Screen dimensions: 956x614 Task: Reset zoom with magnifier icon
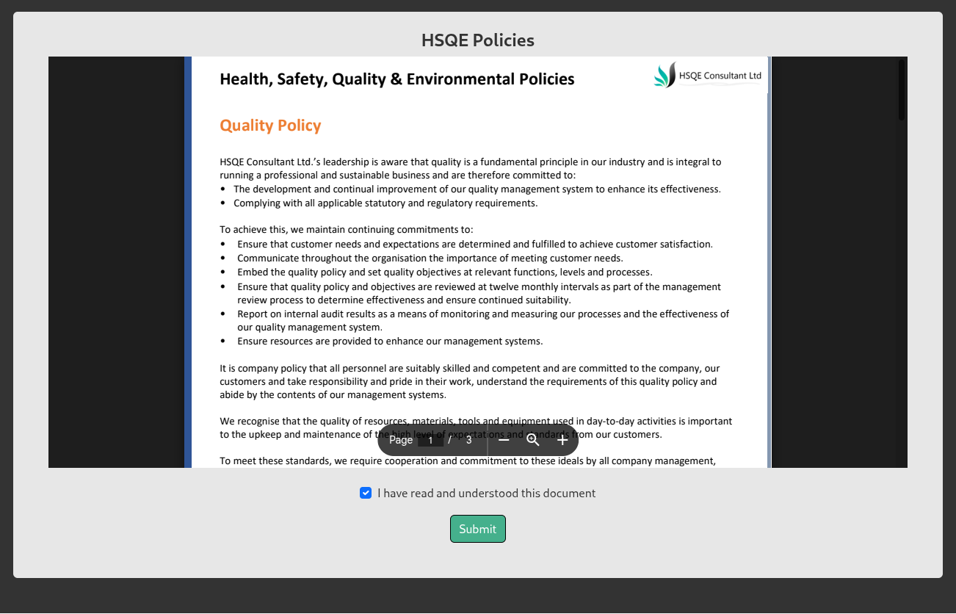tap(533, 440)
